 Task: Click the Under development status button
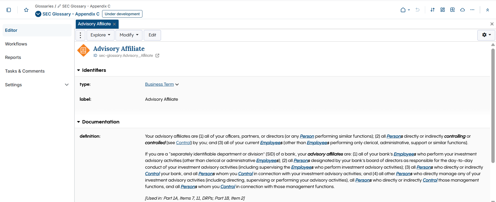[x=122, y=14]
